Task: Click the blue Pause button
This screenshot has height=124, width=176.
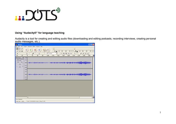Action: 39,50
